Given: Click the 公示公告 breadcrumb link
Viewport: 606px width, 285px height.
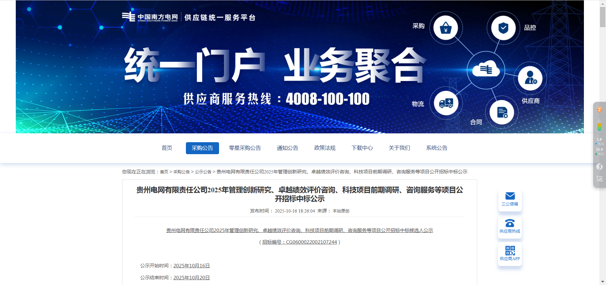Looking at the screenshot, I should point(203,172).
